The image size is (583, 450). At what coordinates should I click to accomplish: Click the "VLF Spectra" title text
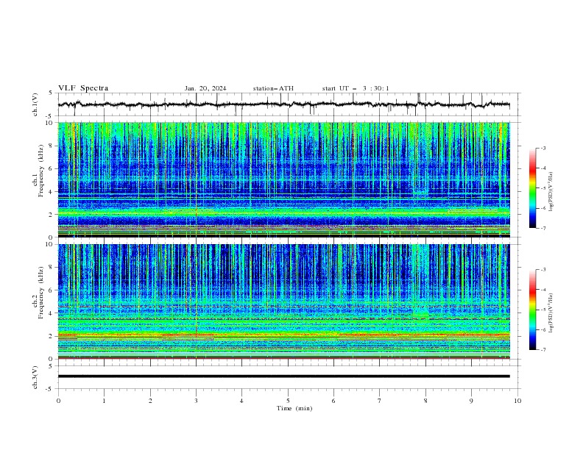pos(83,88)
